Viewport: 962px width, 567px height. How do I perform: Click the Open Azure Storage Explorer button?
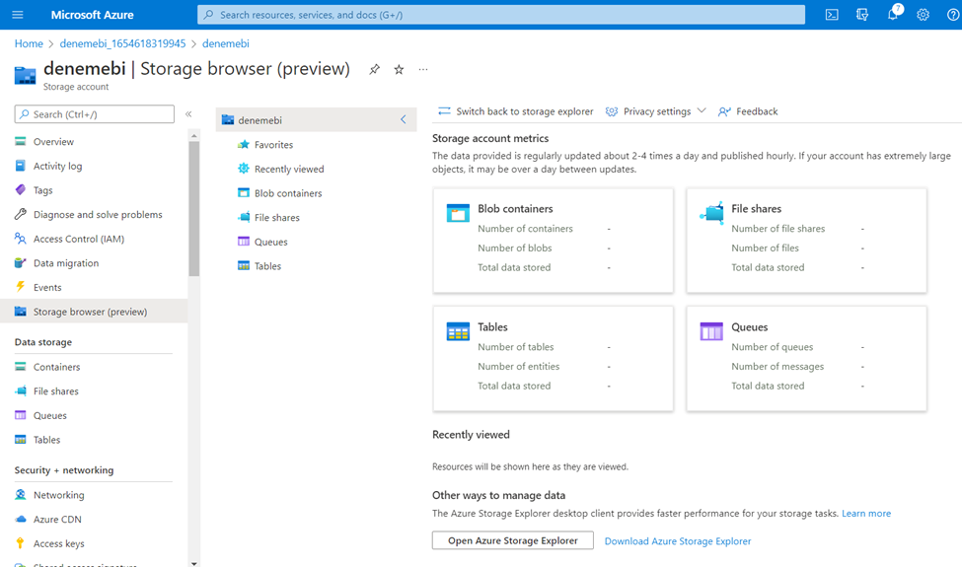pyautogui.click(x=512, y=540)
